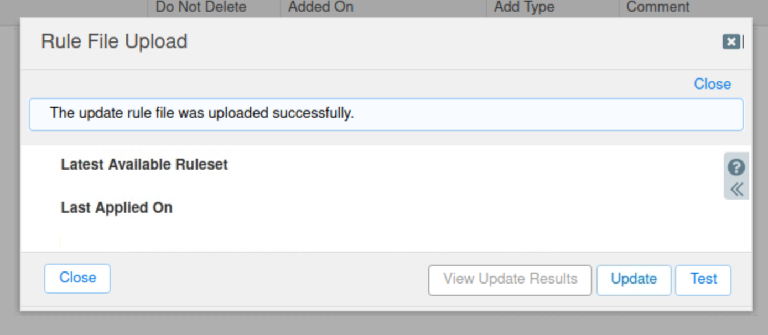Click the blue Close link at top right
The image size is (768, 335).
tap(712, 84)
